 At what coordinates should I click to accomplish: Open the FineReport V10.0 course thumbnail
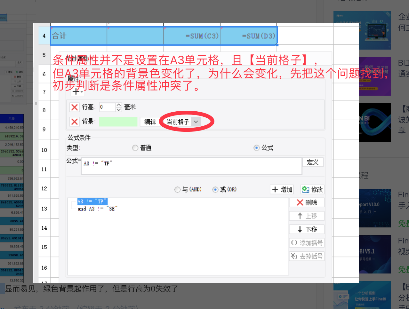(375, 208)
